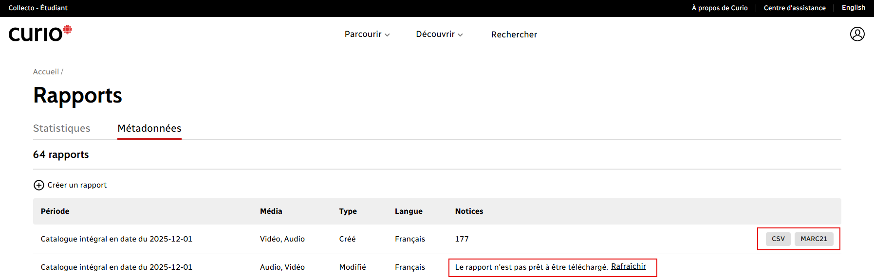Download the report in MARC21 format
Viewport: 874px width, 277px height.
pos(814,239)
